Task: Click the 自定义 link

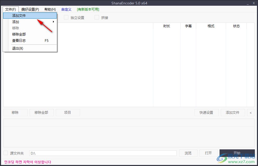Action: [66, 9]
